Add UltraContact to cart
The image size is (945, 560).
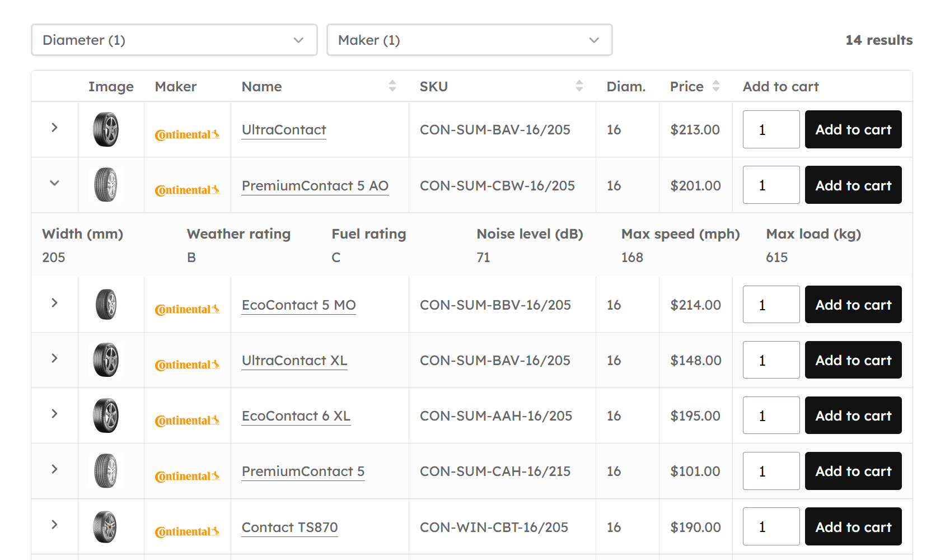[x=853, y=129]
